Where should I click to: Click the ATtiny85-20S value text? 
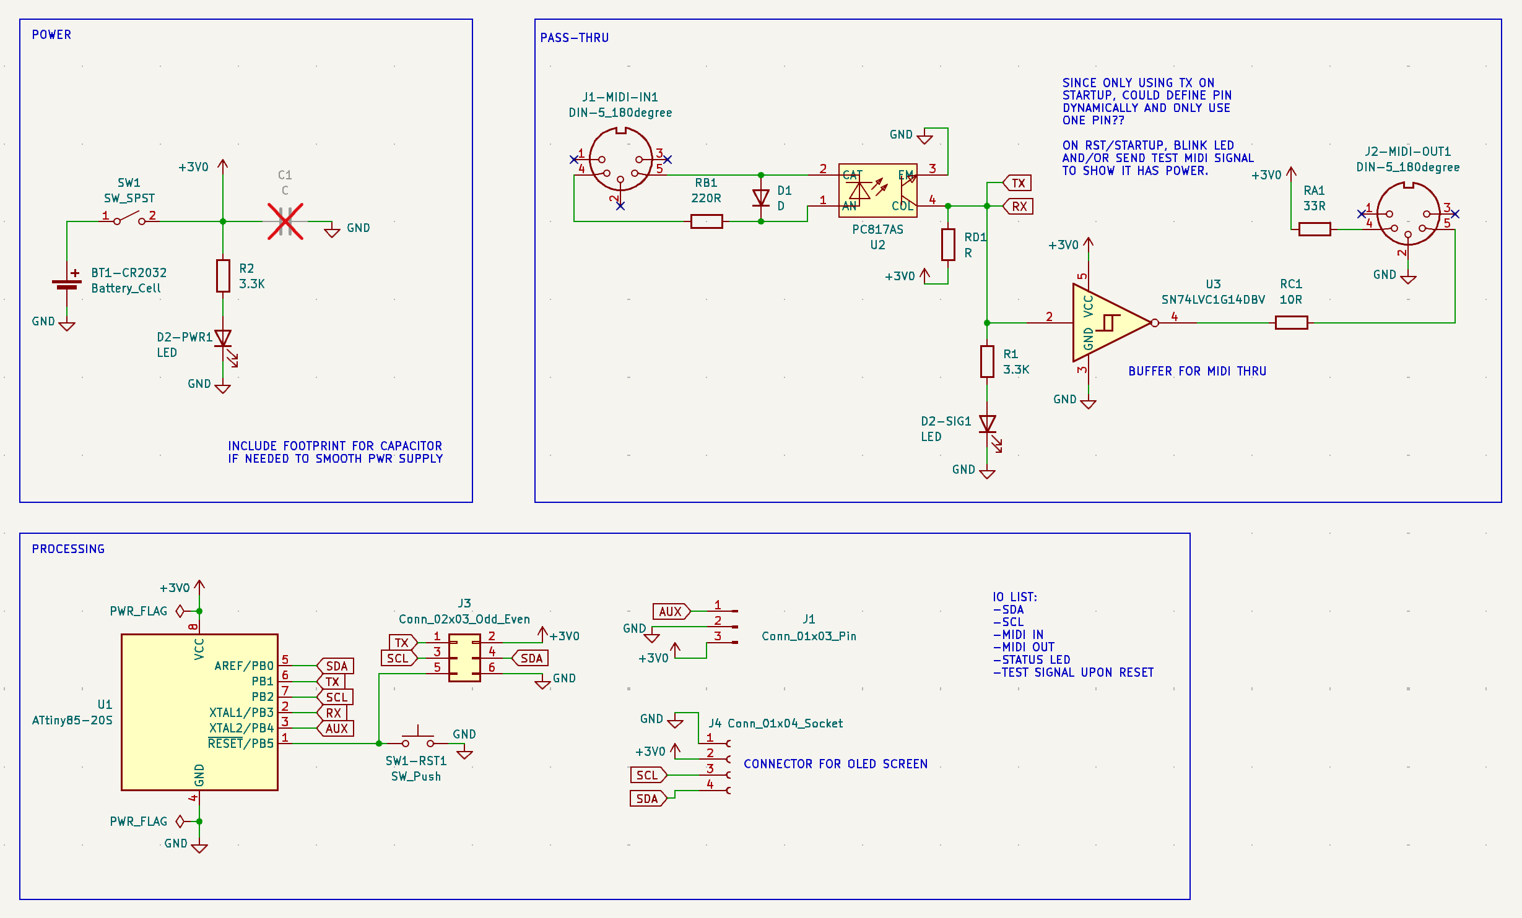click(x=72, y=720)
